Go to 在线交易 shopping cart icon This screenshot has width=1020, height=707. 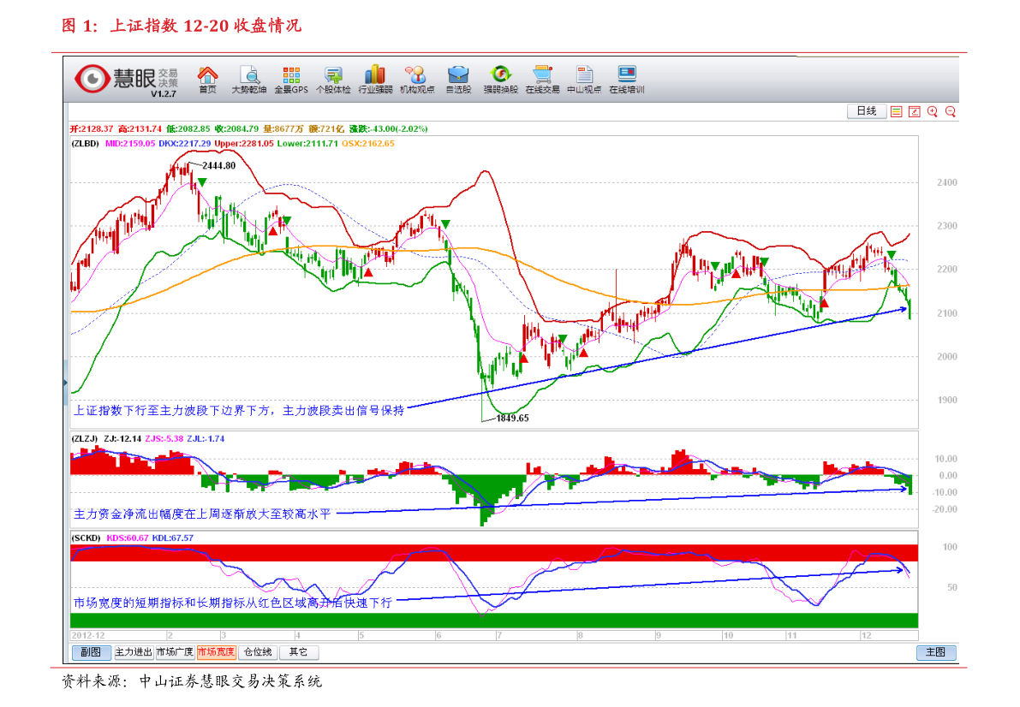click(x=542, y=79)
